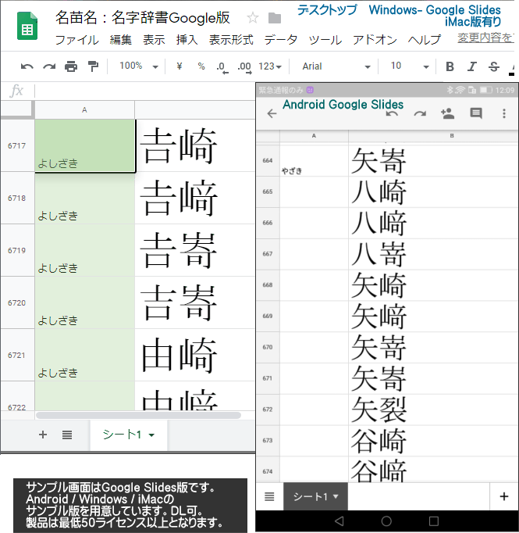Viewport: 519px width, 533px height.
Task: Open the zoom 100% dropdown
Action: pos(139,66)
